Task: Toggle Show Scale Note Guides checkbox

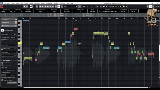Action: click(x=2, y=78)
